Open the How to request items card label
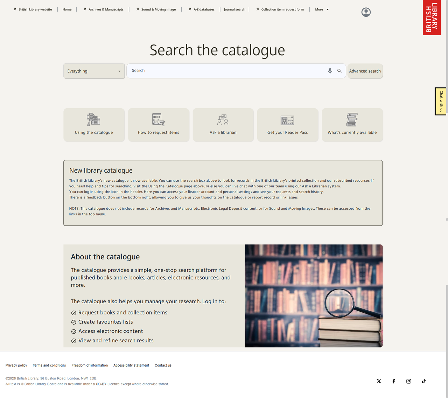 coord(159,132)
